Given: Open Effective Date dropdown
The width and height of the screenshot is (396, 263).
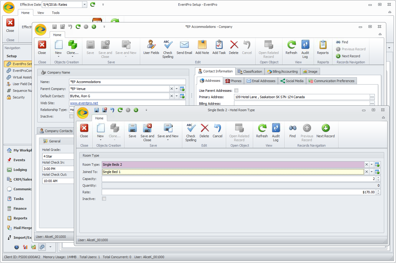Looking at the screenshot, I should click(x=84, y=5).
